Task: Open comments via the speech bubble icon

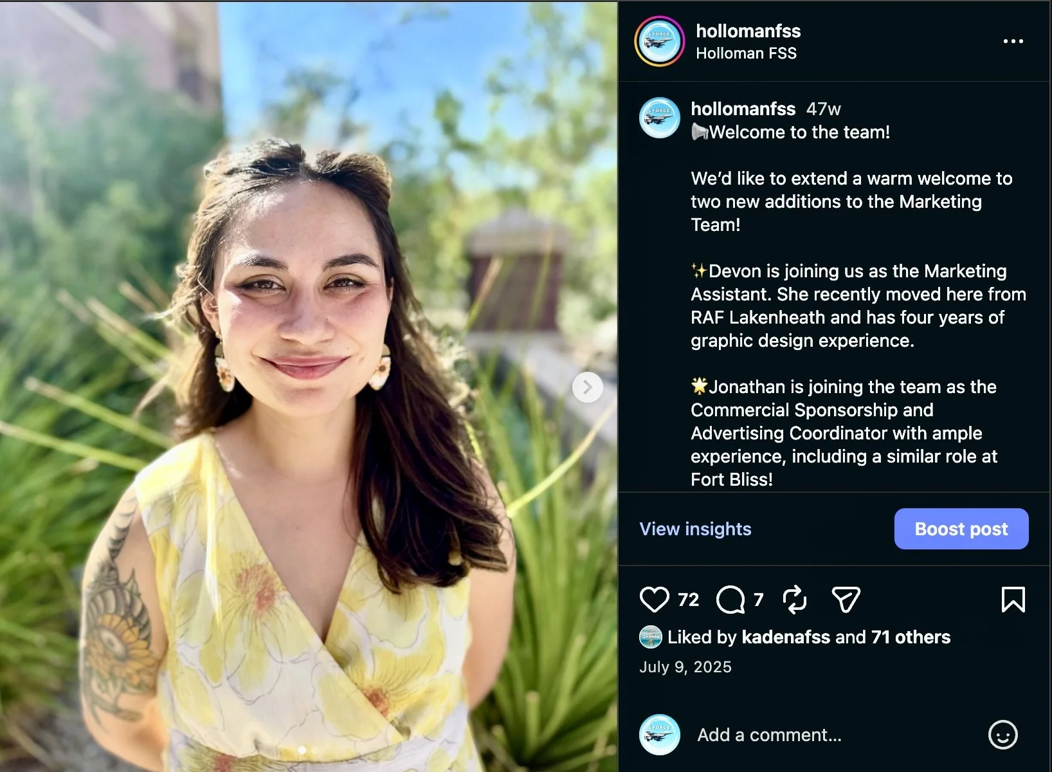Action: (730, 600)
